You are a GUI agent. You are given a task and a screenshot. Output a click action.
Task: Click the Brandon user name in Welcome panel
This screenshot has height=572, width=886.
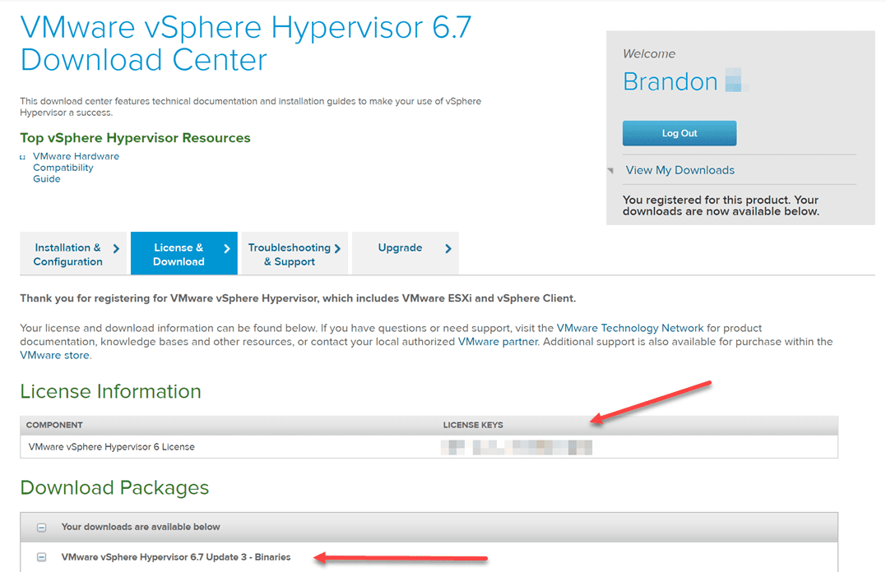point(670,82)
